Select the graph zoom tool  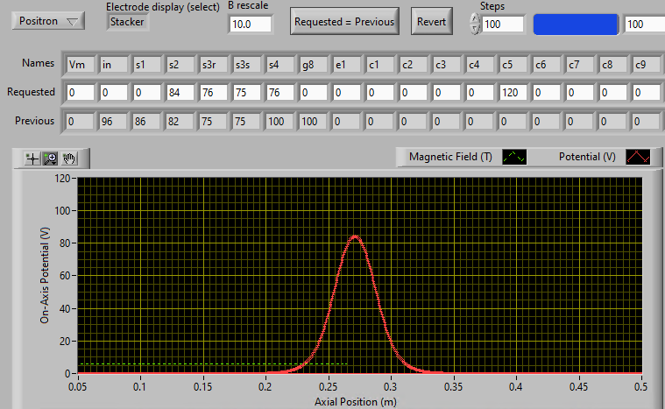(x=50, y=159)
